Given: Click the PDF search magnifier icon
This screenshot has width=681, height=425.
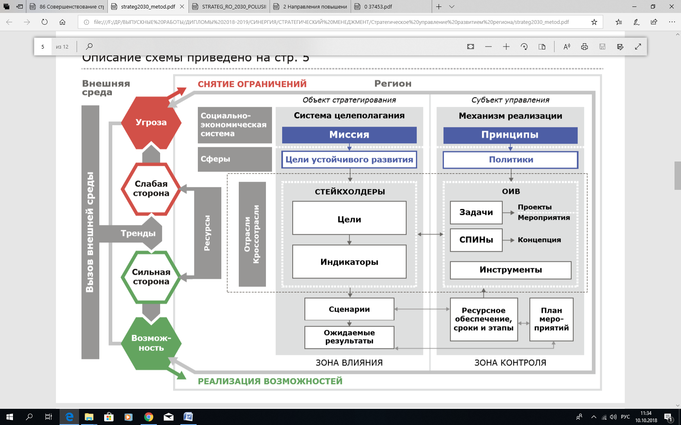Looking at the screenshot, I should pos(89,47).
